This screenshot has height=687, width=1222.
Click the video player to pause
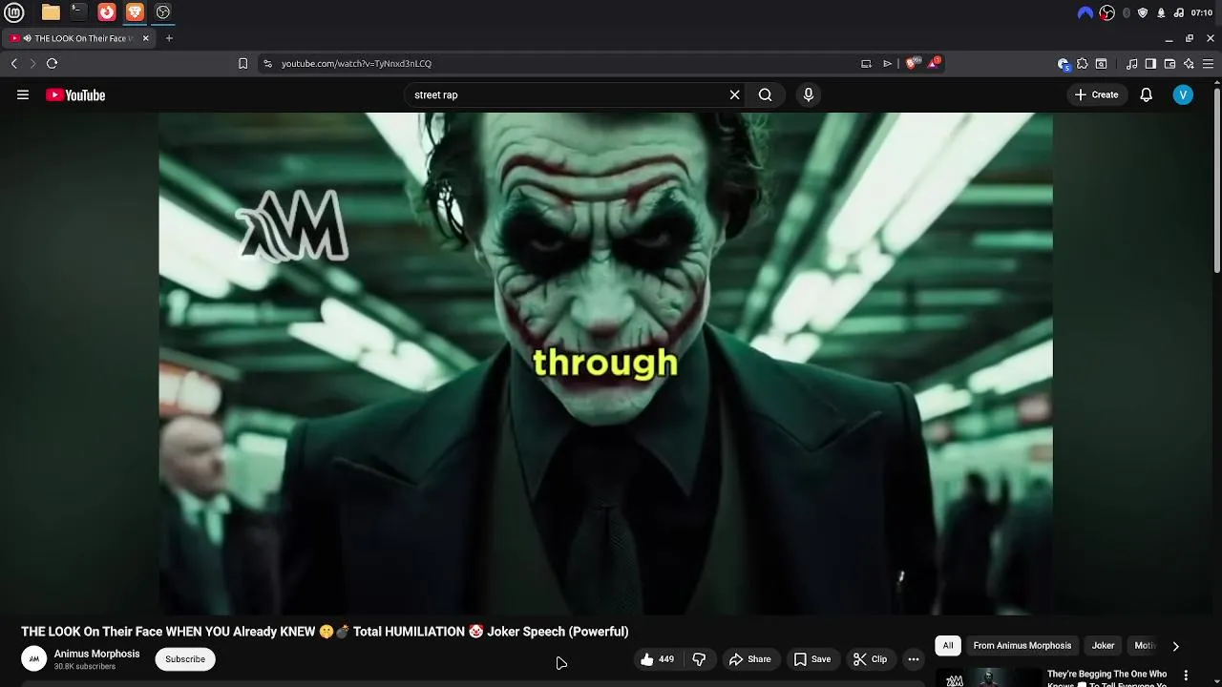[x=605, y=363]
